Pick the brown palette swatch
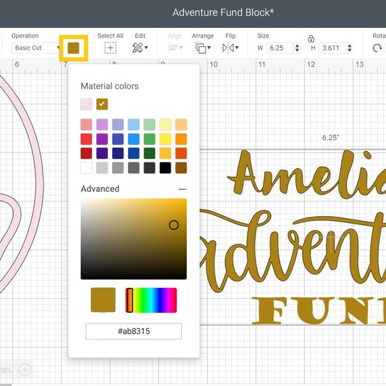This screenshot has width=386, height=386. tap(181, 168)
